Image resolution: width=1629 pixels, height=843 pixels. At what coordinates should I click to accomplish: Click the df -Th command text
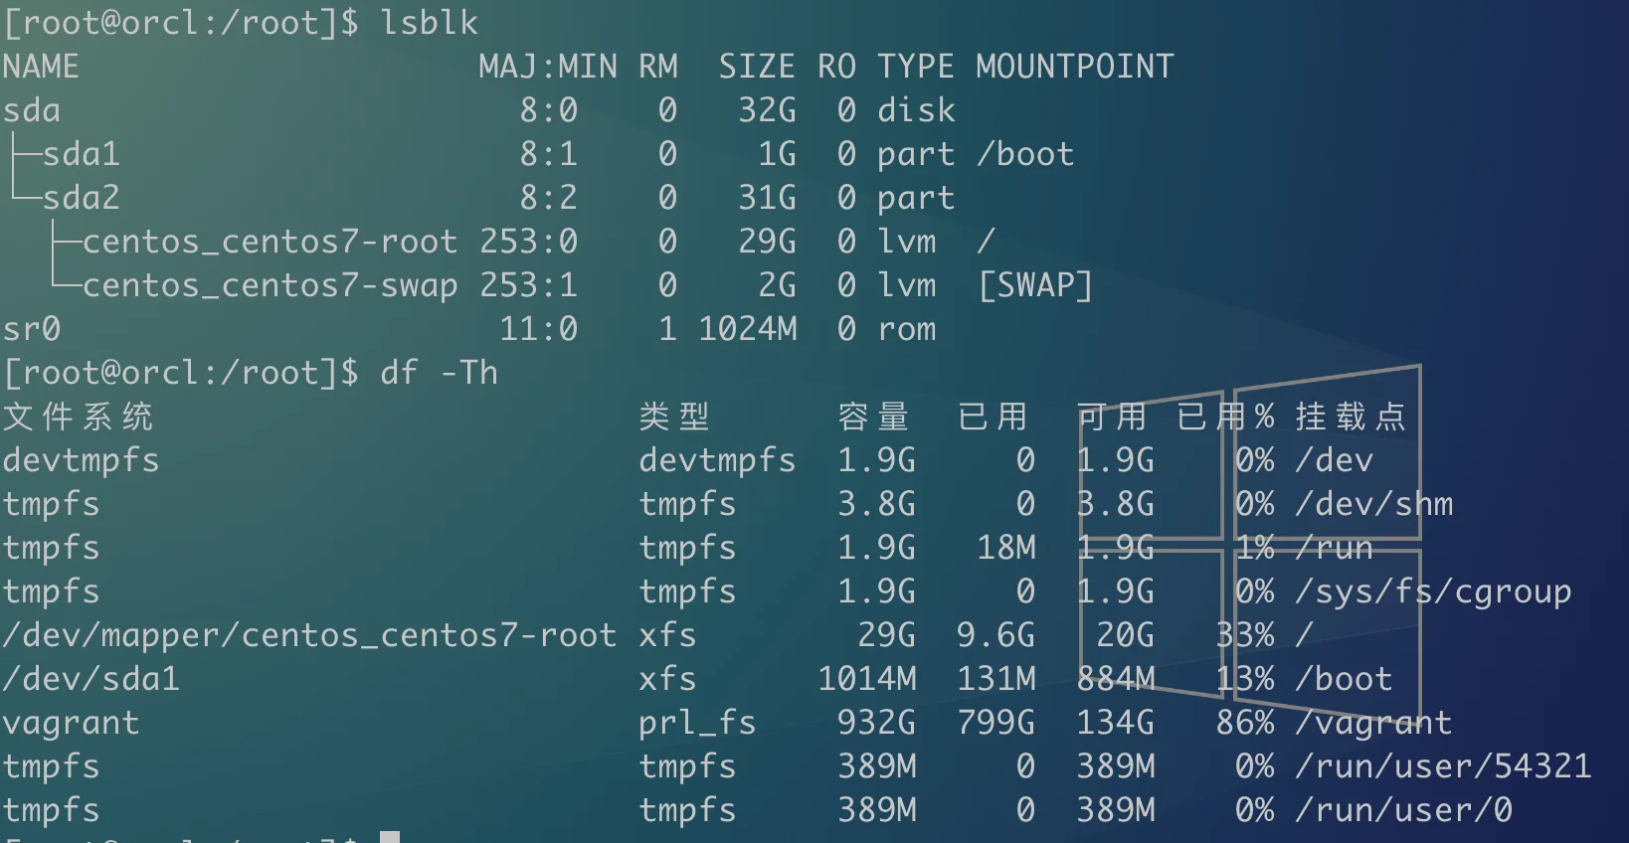pyautogui.click(x=439, y=373)
